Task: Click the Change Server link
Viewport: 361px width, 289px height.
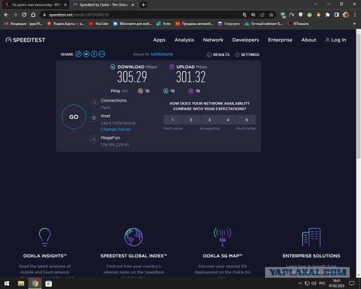Action: tap(116, 129)
